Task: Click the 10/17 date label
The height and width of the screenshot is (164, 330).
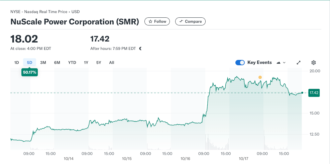Action: click(244, 158)
